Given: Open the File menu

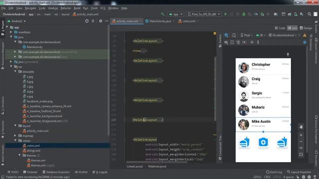Looking at the screenshot, I should 3,8.
